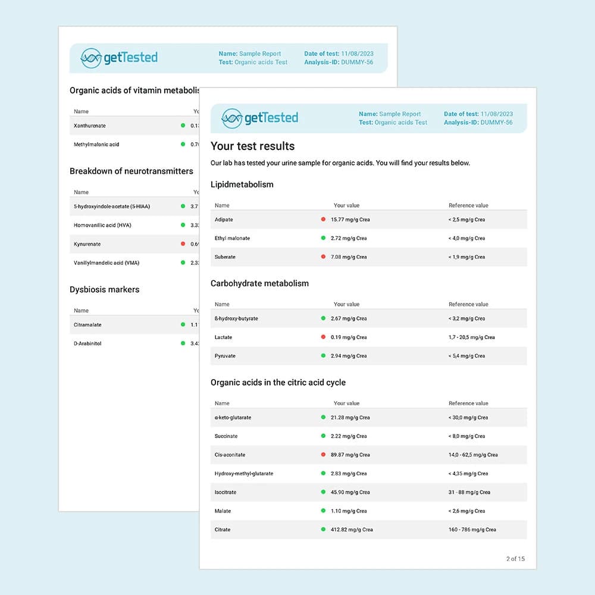The image size is (595, 595).
Task: Click the red status dot beside Adipate
Action: tap(323, 220)
